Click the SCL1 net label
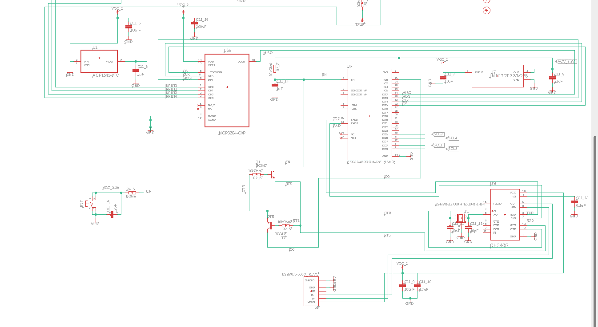598x327 pixels. [438, 145]
